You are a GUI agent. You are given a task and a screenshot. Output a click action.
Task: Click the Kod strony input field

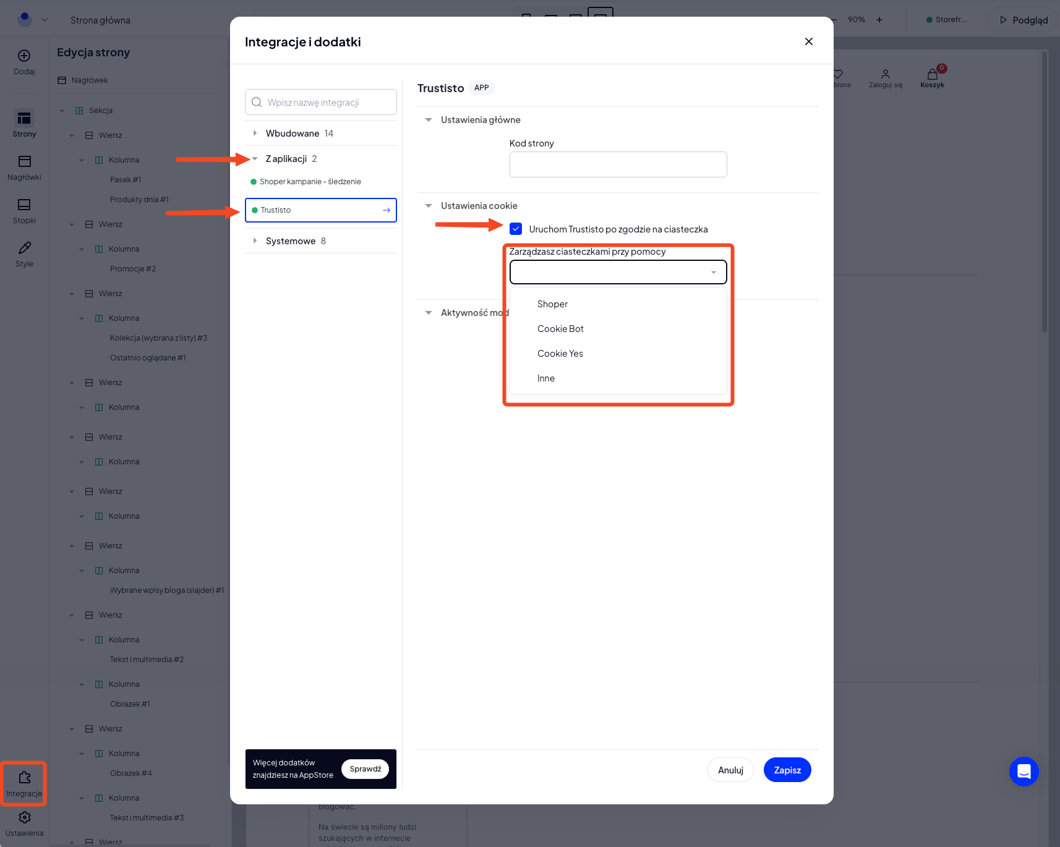coord(618,164)
